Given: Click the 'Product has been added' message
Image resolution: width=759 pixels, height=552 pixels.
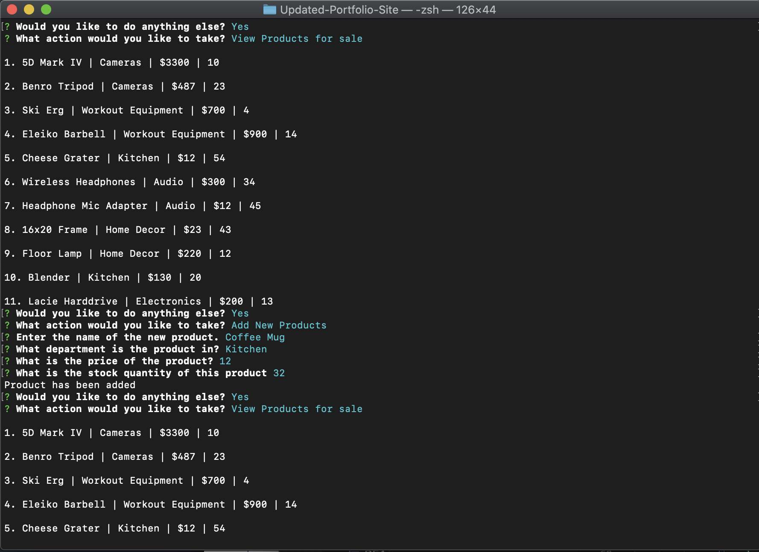Looking at the screenshot, I should [x=70, y=385].
